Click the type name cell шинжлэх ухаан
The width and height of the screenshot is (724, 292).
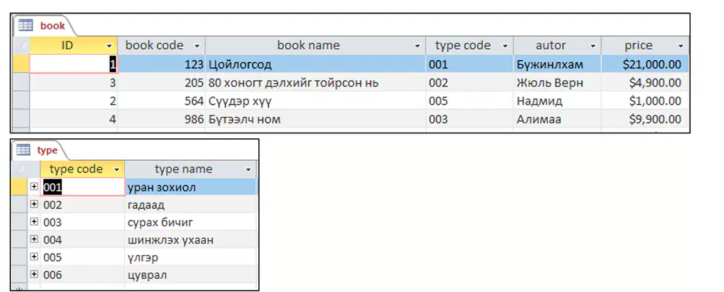(x=191, y=239)
